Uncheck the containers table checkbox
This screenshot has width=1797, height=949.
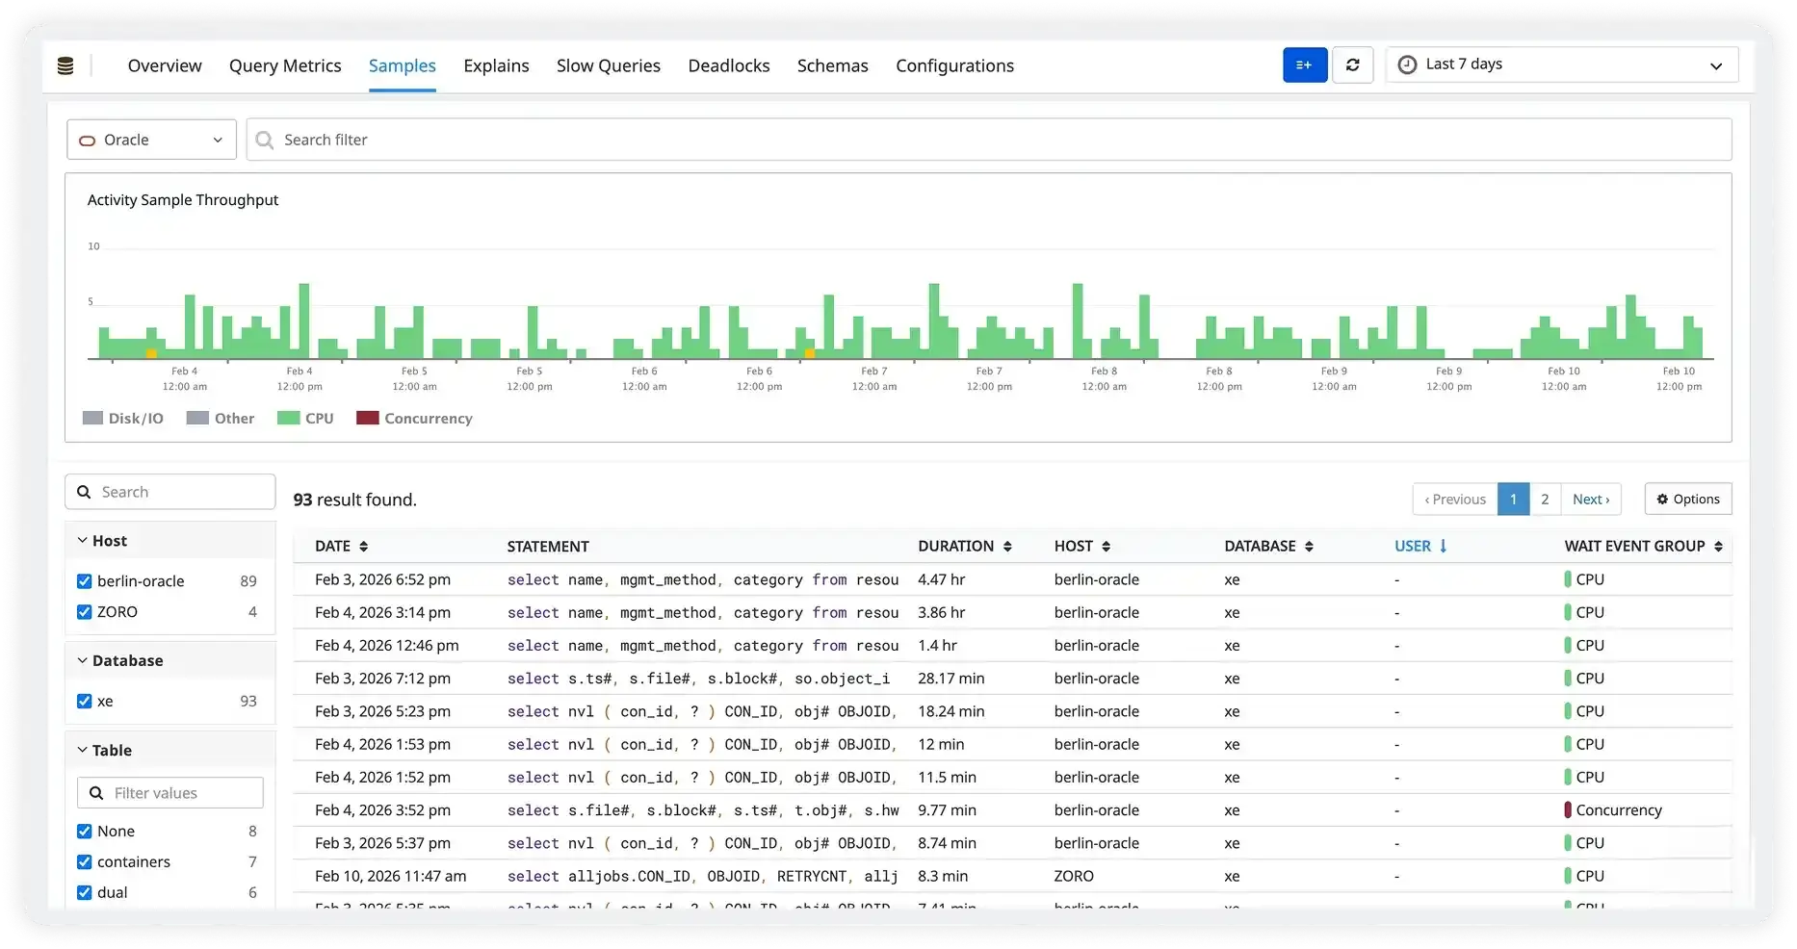[85, 862]
